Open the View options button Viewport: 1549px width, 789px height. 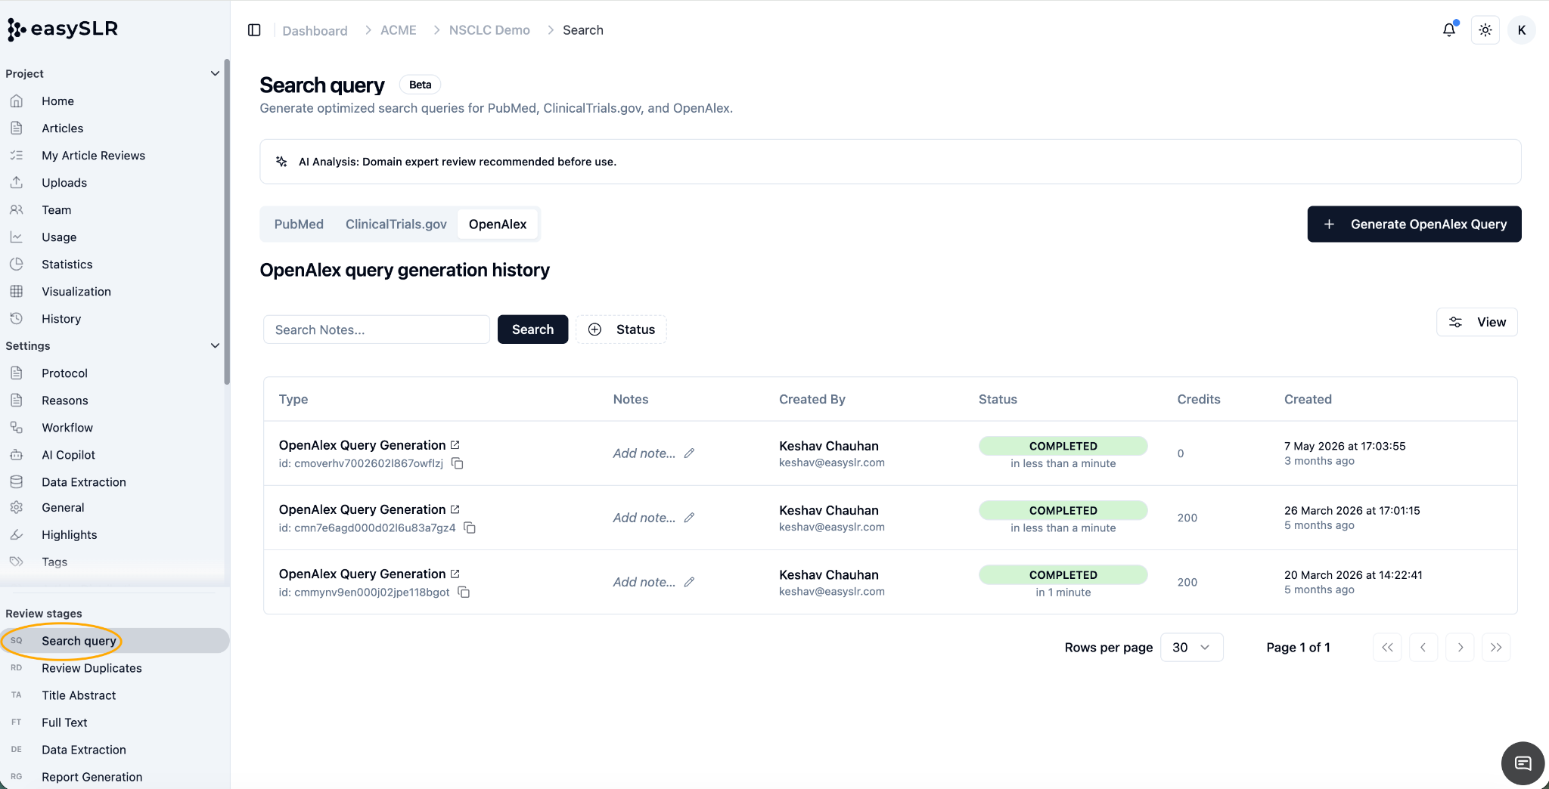tap(1476, 322)
